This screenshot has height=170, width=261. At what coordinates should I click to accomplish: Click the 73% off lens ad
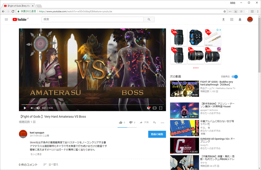click(178, 38)
